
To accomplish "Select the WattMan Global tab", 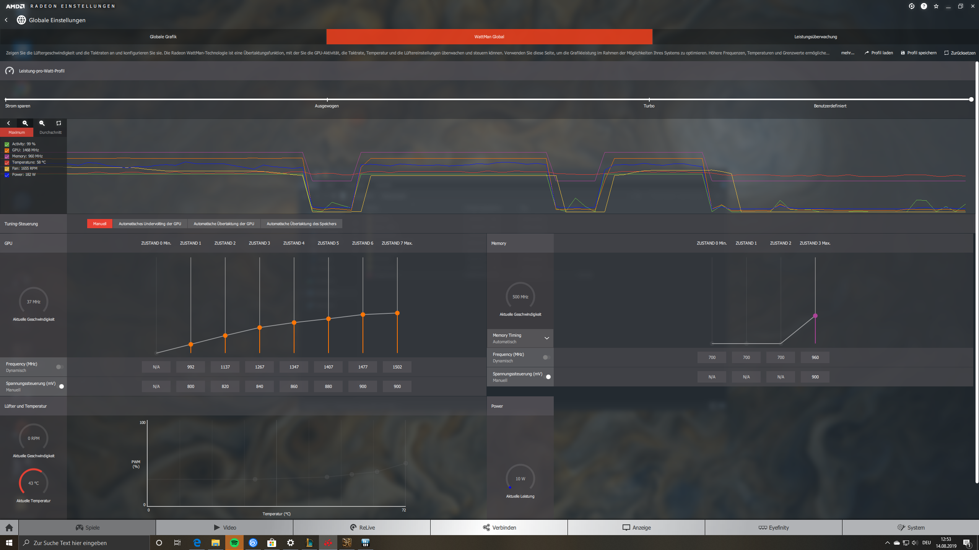I will (x=489, y=37).
